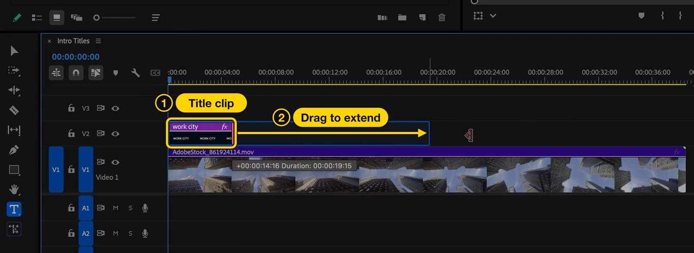Switch project panel to List view
The width and height of the screenshot is (694, 253).
pyautogui.click(x=37, y=18)
